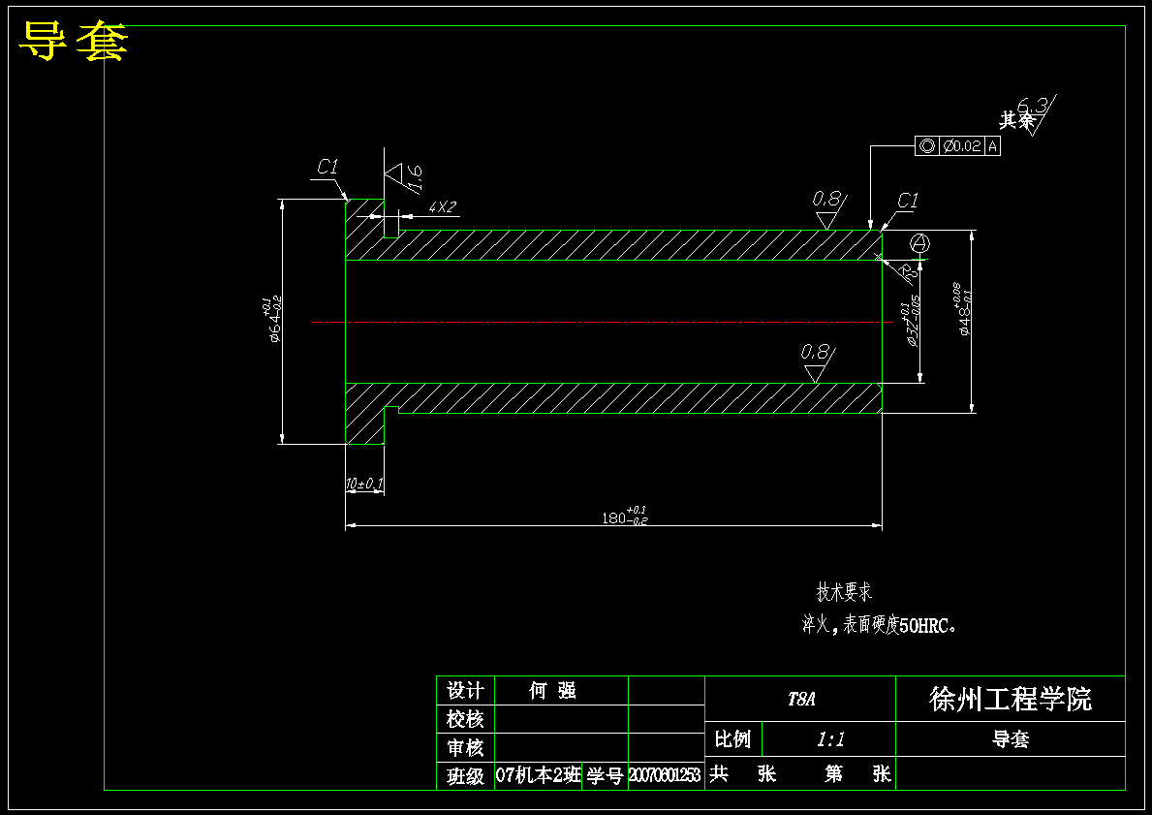The width and height of the screenshot is (1152, 815).
Task: Click the ø64 flange diameter dimension
Action: pos(272,321)
